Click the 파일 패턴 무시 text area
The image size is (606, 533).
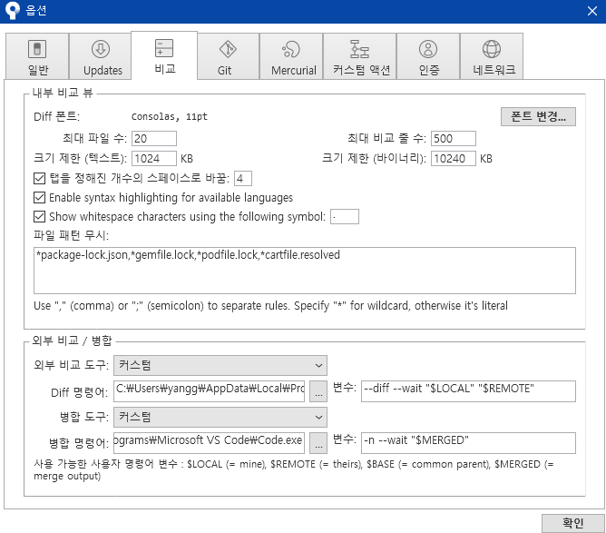[x=305, y=271]
